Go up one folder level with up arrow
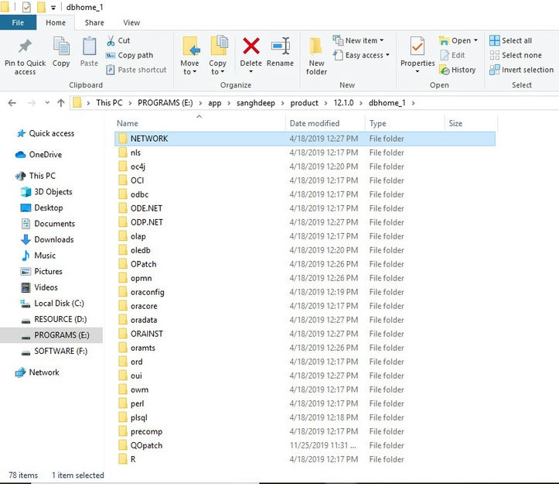 [x=61, y=103]
